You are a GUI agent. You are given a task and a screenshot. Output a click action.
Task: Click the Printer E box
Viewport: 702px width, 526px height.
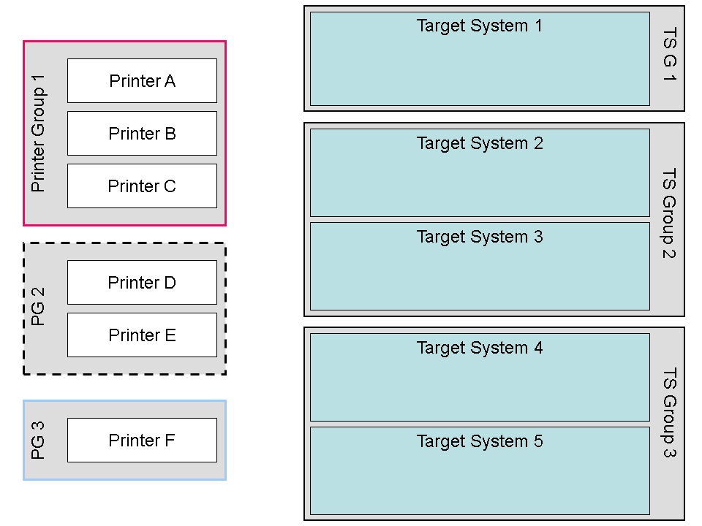(142, 335)
